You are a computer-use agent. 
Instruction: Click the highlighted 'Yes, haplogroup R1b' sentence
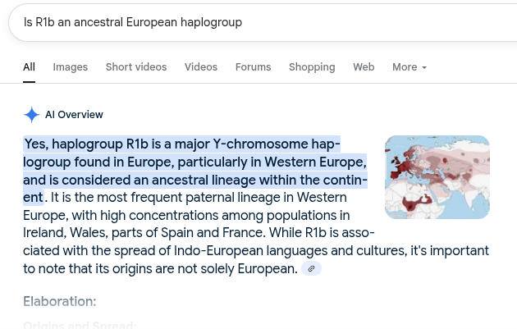[x=181, y=144]
